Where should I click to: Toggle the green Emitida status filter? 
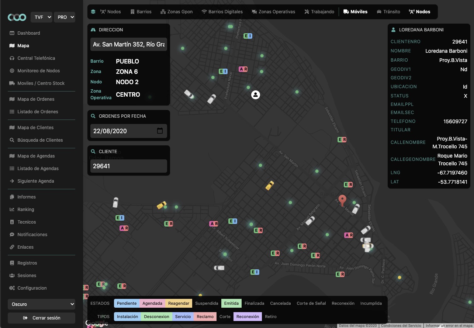[x=231, y=304]
